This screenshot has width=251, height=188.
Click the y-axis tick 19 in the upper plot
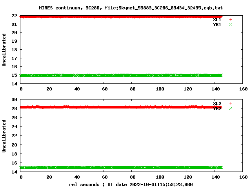(x=14, y=41)
